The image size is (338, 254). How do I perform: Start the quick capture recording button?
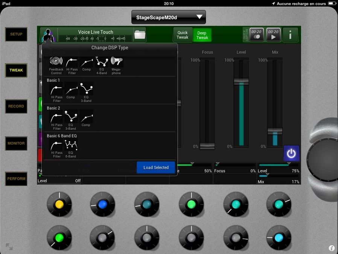(x=256, y=35)
